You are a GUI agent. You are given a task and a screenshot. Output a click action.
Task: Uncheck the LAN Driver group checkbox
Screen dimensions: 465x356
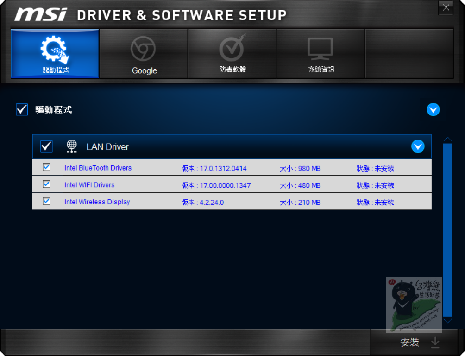point(47,146)
